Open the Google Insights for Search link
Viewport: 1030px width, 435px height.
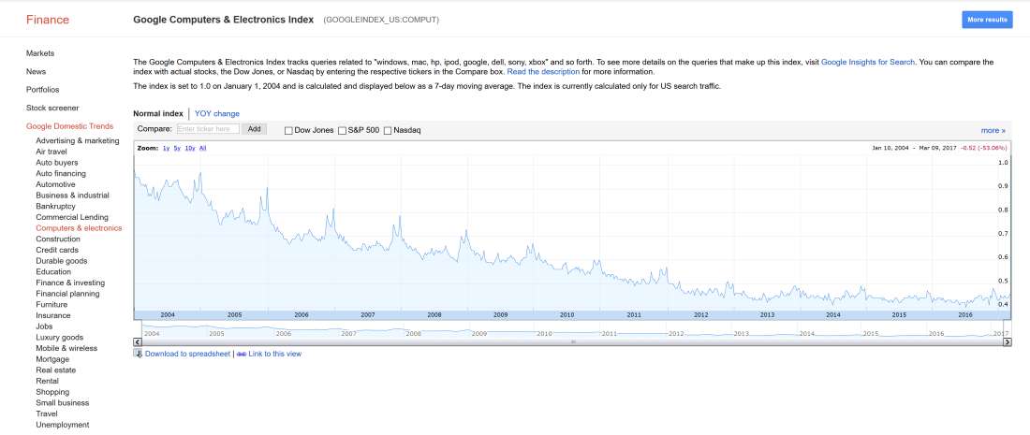[868, 63]
